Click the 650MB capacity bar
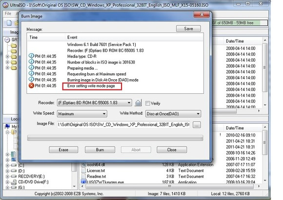 pos(240,23)
